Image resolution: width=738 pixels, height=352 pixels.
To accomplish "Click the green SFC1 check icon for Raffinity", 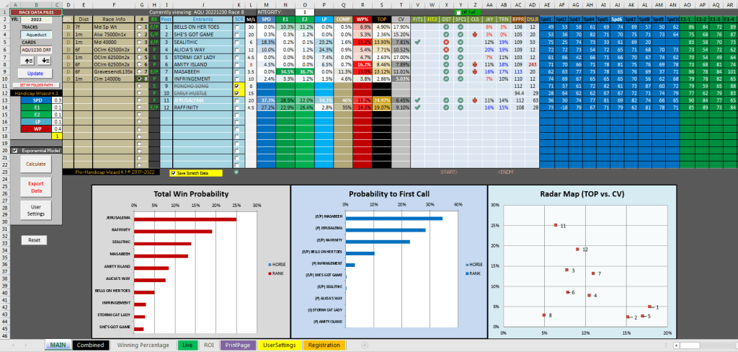I will click(x=461, y=107).
